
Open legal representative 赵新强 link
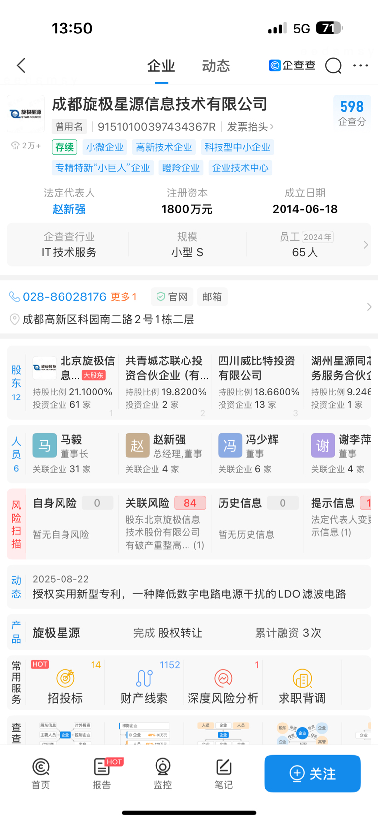click(69, 209)
